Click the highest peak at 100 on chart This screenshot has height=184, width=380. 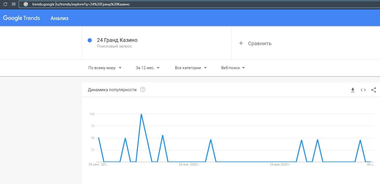tap(141, 114)
